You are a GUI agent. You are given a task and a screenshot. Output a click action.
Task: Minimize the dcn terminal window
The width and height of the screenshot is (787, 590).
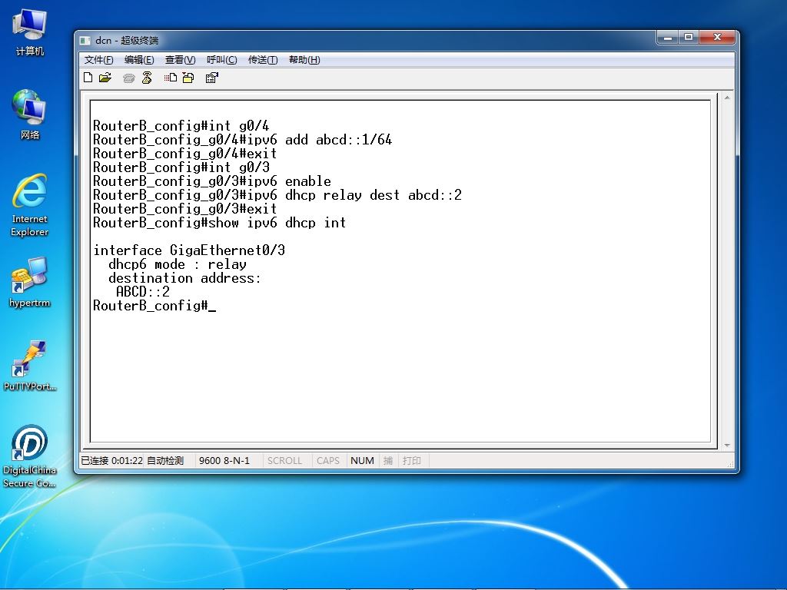(x=668, y=38)
